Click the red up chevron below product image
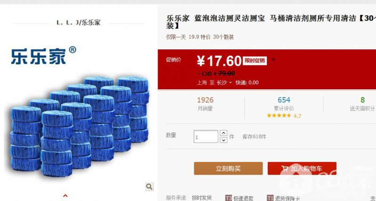 click(65, 196)
